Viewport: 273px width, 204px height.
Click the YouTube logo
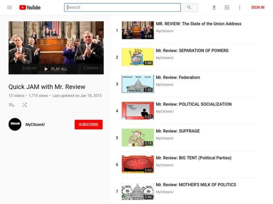click(30, 7)
